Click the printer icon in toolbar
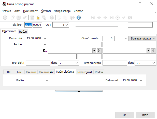 point(52,18)
